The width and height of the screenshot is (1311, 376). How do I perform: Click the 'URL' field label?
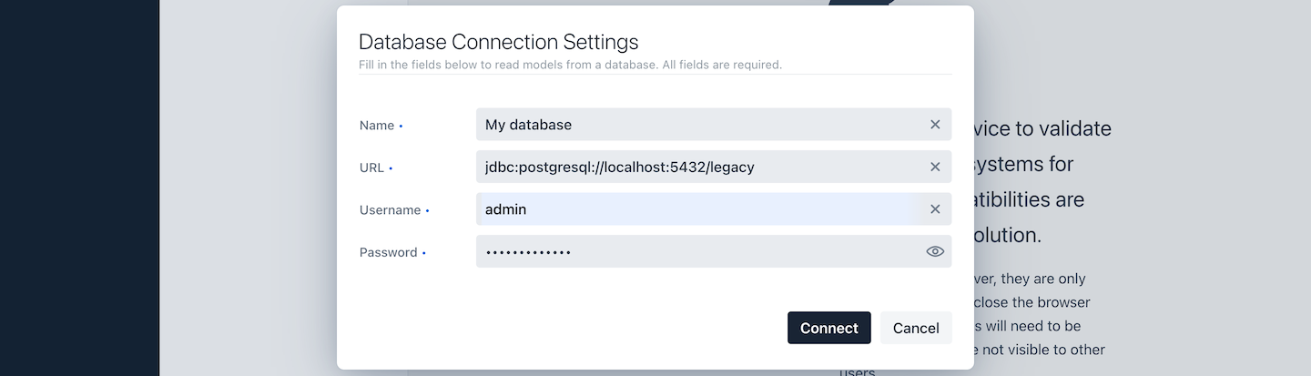pyautogui.click(x=371, y=168)
